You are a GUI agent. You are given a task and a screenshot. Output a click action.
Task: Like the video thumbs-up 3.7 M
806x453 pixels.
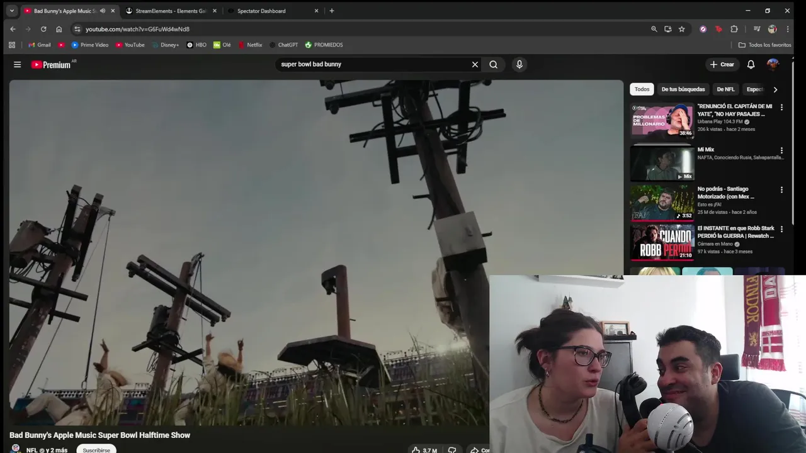click(x=424, y=449)
